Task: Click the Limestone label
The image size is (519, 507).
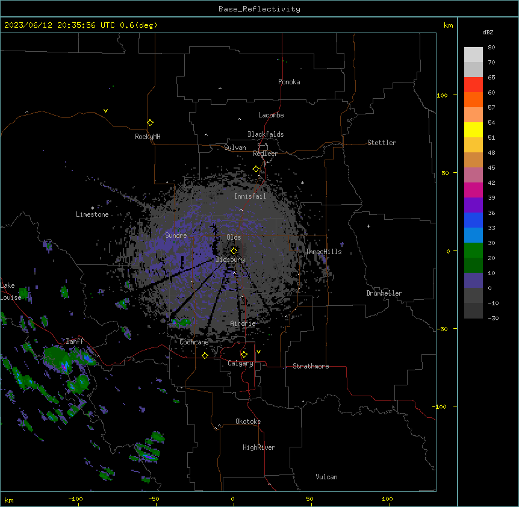Action: [92, 214]
